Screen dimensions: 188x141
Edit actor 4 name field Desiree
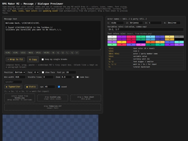click(x=174, y=23)
